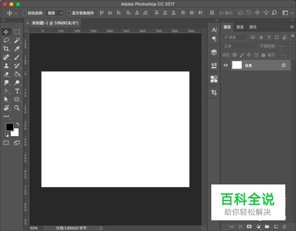Click the black foreground color swatch

coord(9,127)
